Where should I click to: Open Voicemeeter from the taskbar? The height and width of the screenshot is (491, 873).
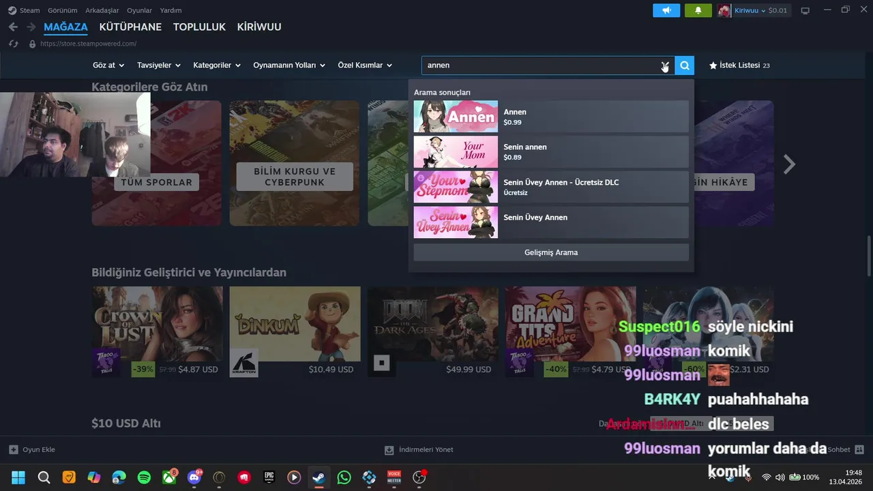(394, 477)
